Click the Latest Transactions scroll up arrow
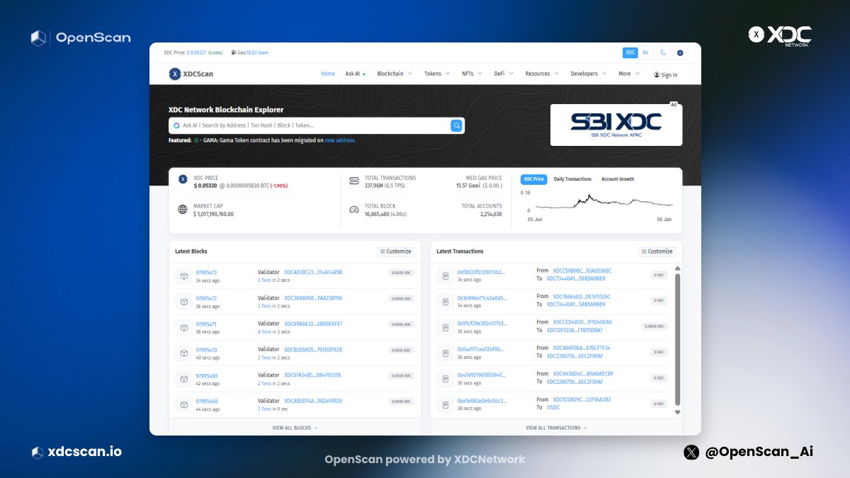Screen dimensions: 850x478 pyautogui.click(x=677, y=268)
